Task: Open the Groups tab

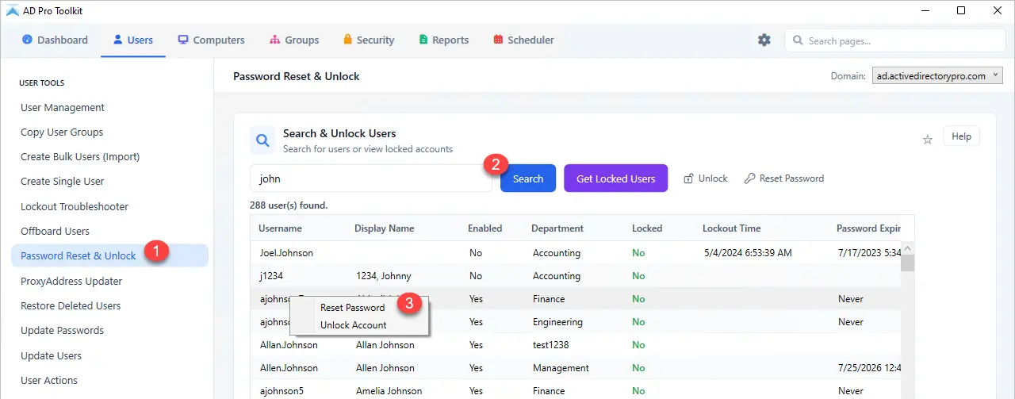Action: coord(294,40)
